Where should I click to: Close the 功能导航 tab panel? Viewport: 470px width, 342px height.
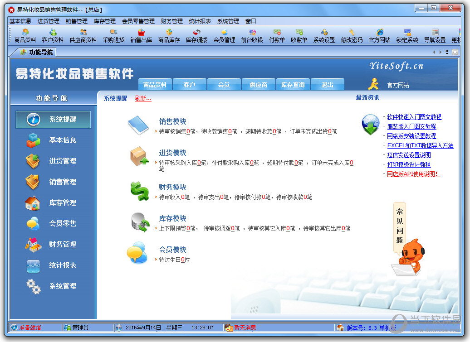[455, 52]
